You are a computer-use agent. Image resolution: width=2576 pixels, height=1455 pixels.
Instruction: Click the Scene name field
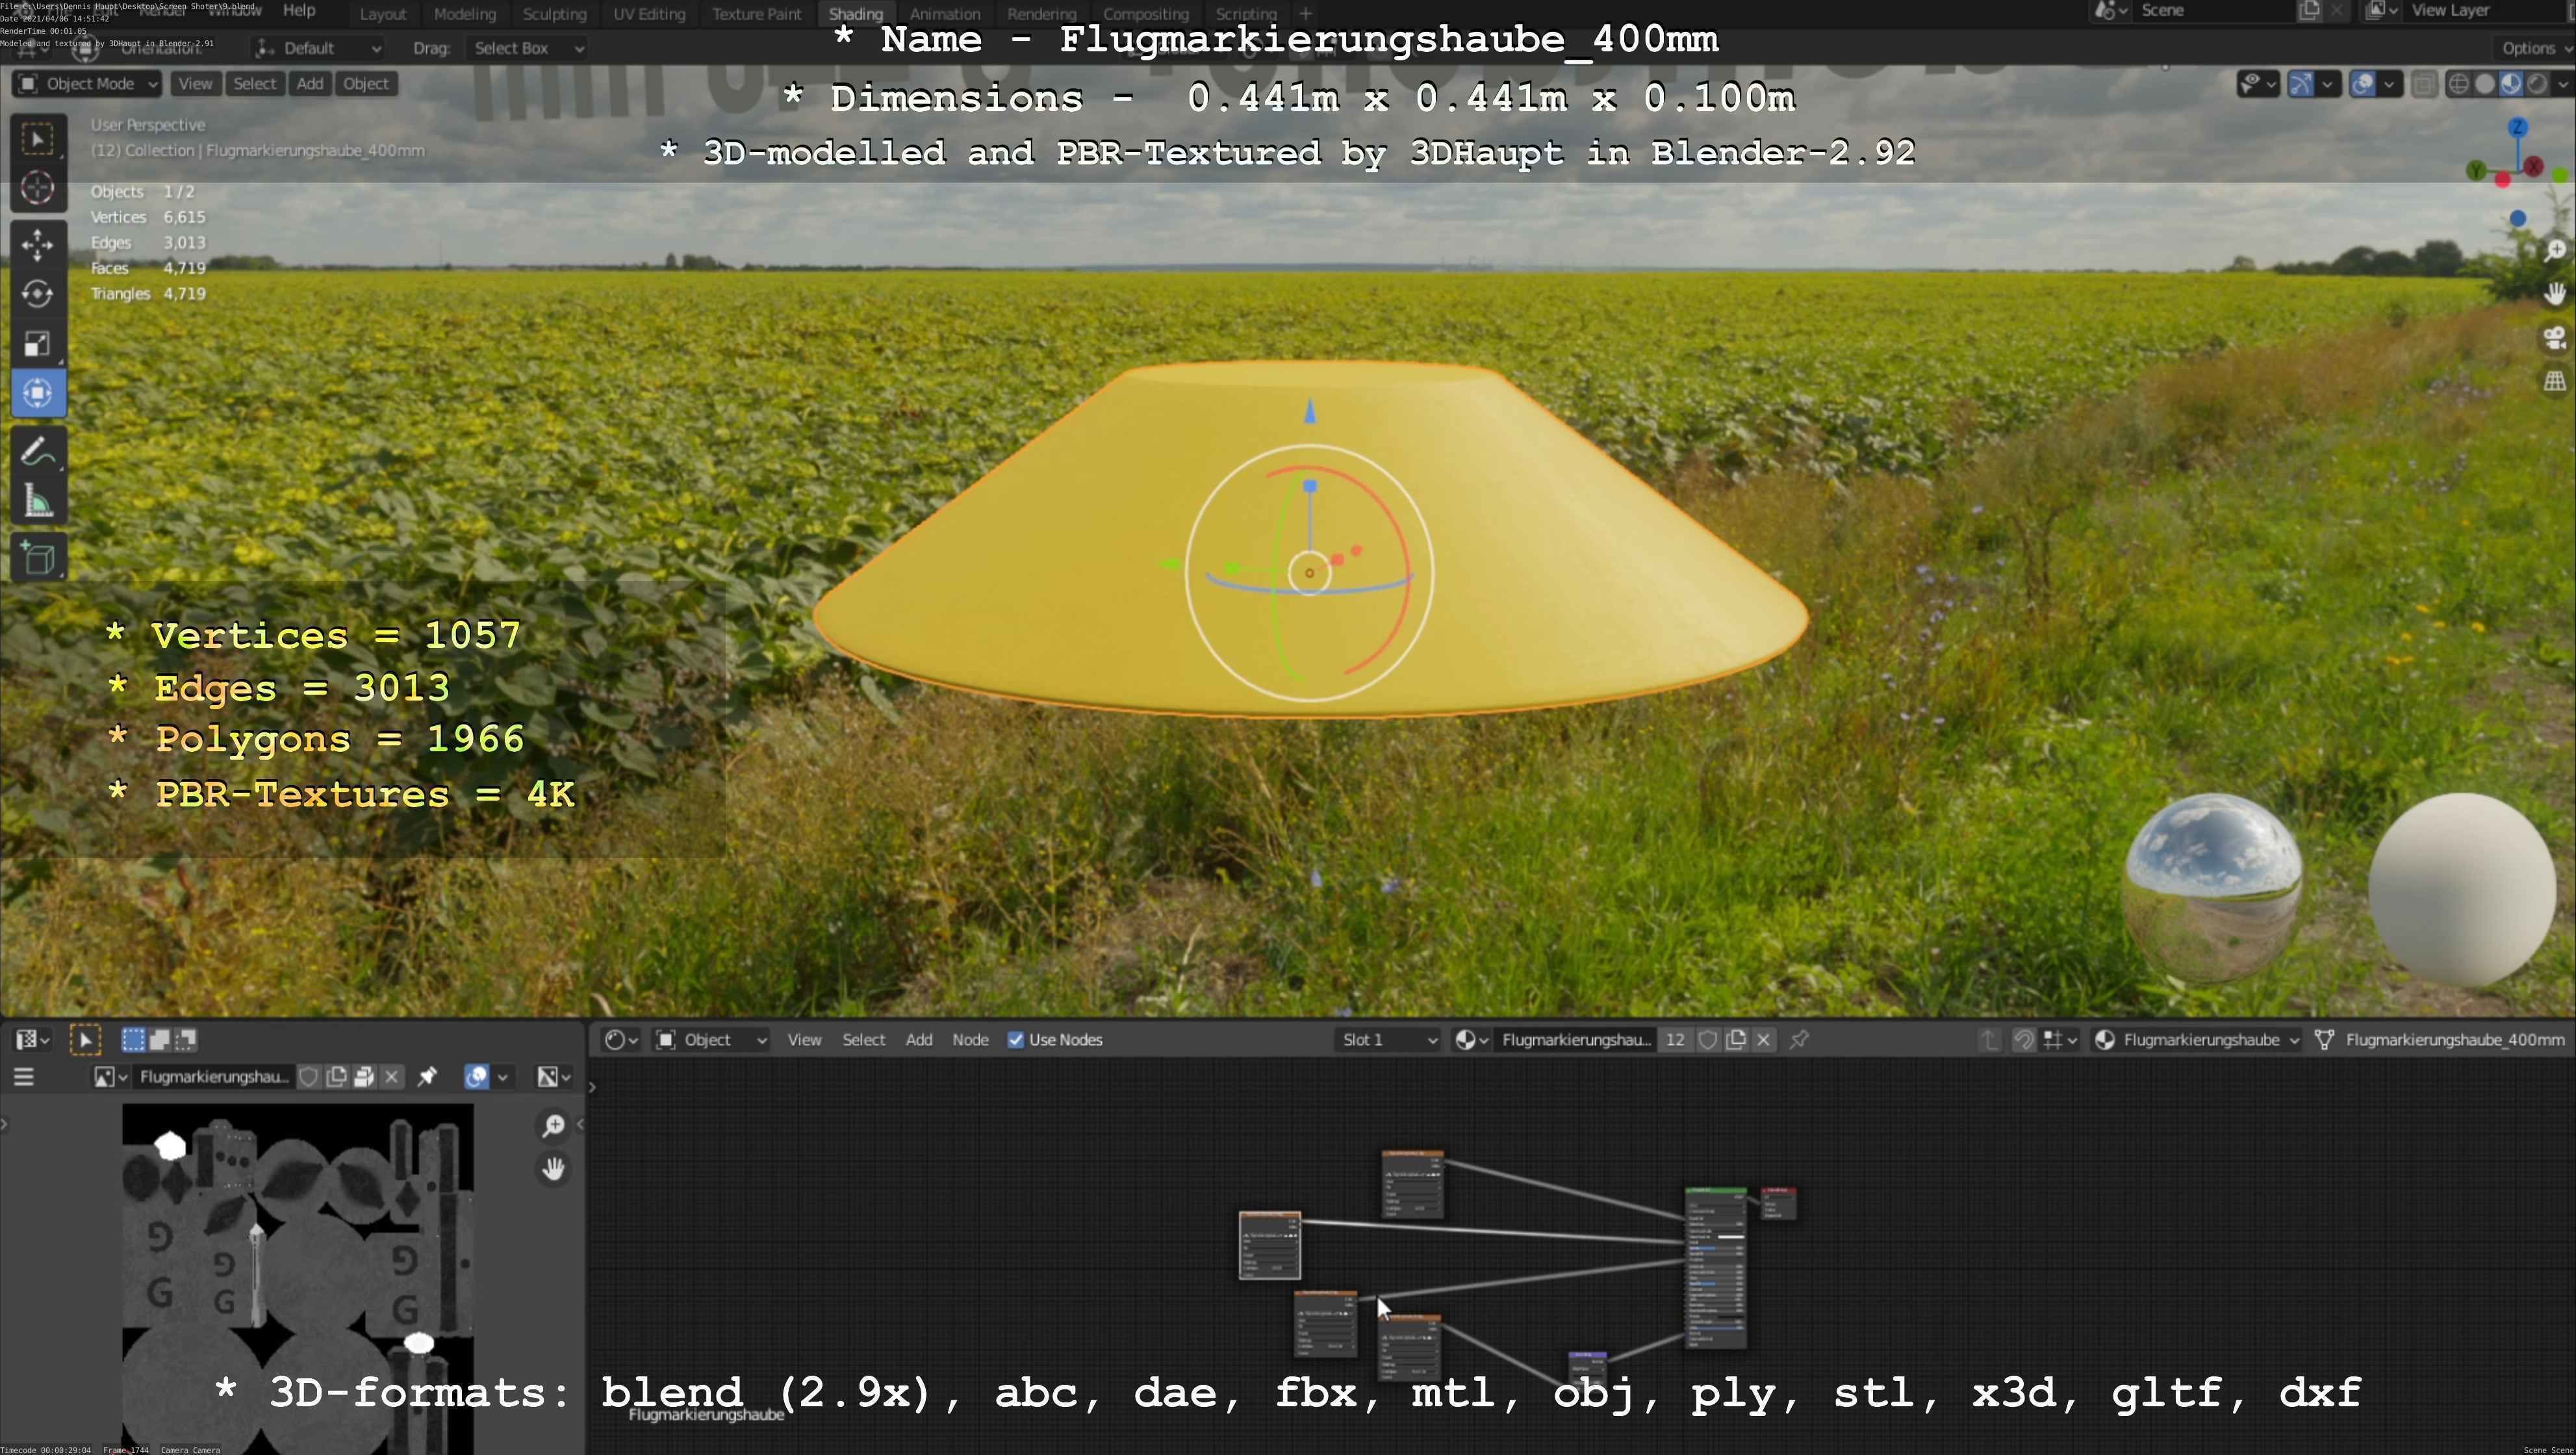2216,11
